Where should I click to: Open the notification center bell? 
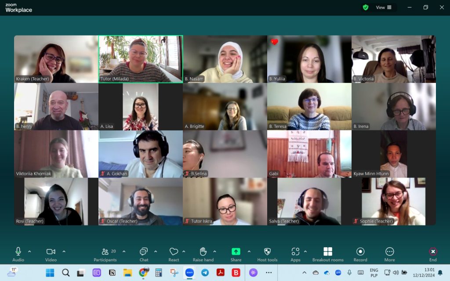pyautogui.click(x=440, y=273)
